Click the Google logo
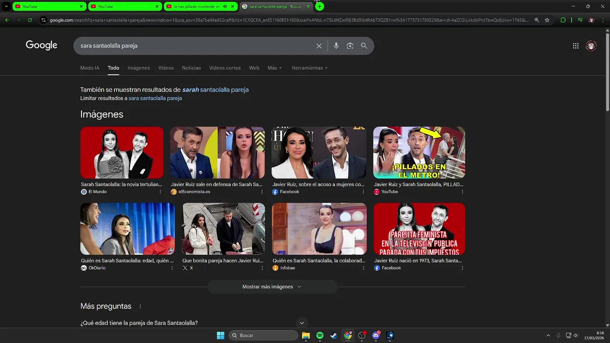The width and height of the screenshot is (610, 343). (41, 45)
